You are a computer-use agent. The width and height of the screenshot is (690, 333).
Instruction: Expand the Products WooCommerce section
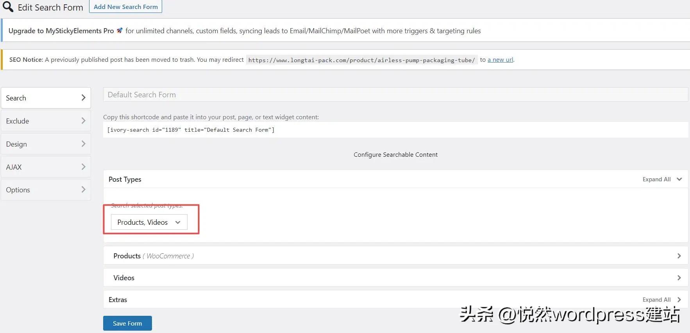point(395,256)
